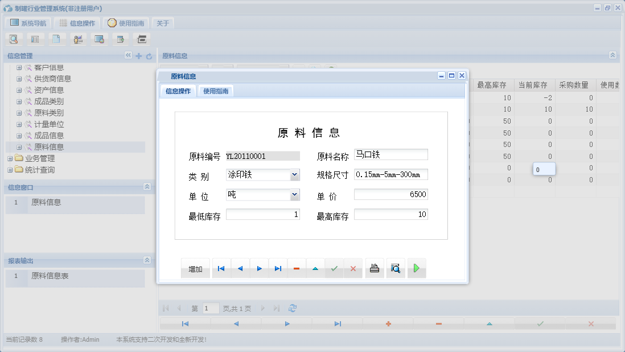Switch to dialog 信息操作 tab

(178, 91)
